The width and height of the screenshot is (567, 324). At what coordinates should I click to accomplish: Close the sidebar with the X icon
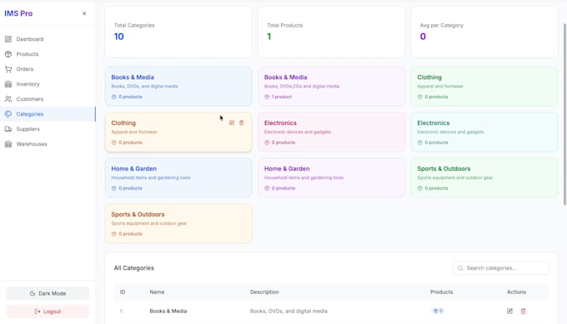[84, 13]
